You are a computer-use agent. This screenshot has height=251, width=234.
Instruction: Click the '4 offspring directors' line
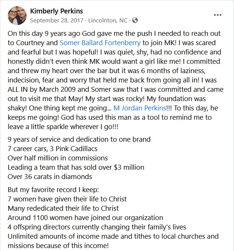point(97,227)
